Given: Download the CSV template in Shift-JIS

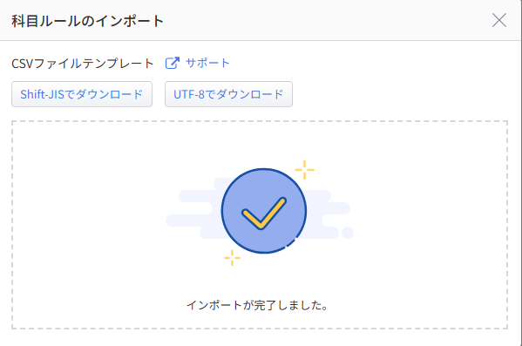Looking at the screenshot, I should pos(82,94).
